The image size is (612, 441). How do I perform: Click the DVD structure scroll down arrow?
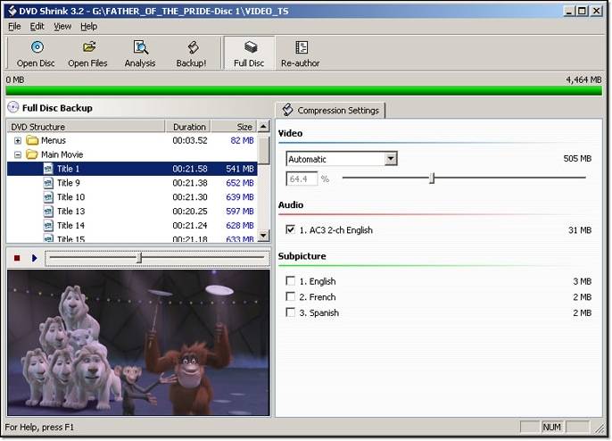point(263,235)
